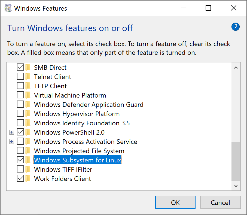Click the vertical scrollbar thumb

[x=236, y=161]
